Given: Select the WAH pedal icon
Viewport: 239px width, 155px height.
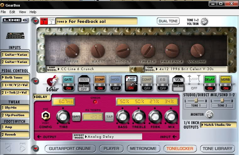Looking at the screenshot, I should 84,82.
